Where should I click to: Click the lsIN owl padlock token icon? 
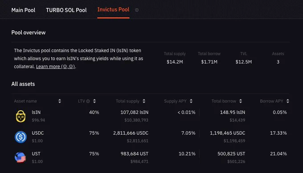coord(20,117)
